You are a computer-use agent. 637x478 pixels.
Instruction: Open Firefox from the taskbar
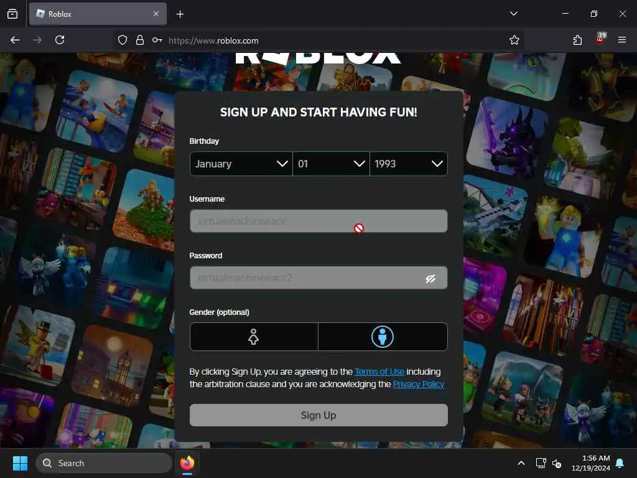[187, 463]
